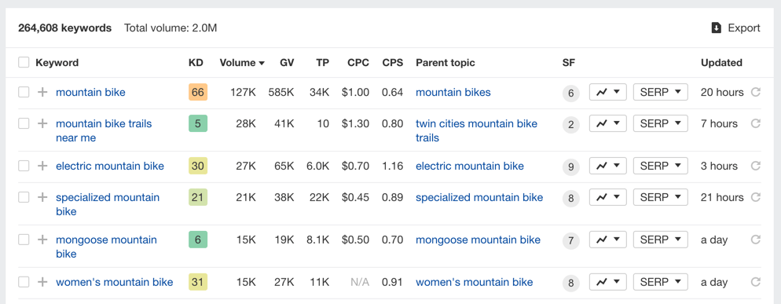Click SERP features count 9 badge
This screenshot has width=781, height=304.
pos(570,167)
